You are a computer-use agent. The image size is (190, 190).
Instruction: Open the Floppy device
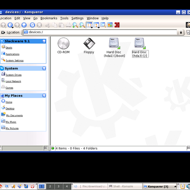89,46
